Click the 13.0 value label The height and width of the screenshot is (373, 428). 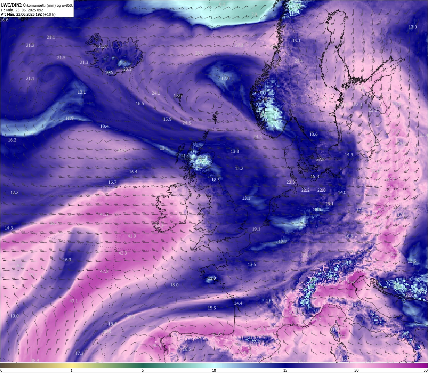coord(413,27)
